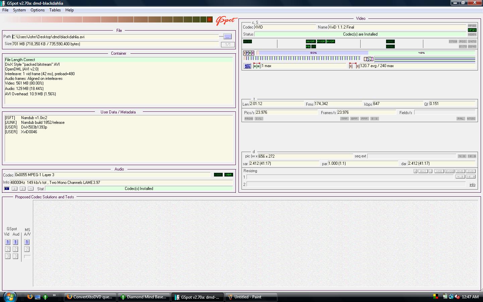The height and width of the screenshot is (302, 483).
Task: Click the I-frame interval icon
Action: 354,66
